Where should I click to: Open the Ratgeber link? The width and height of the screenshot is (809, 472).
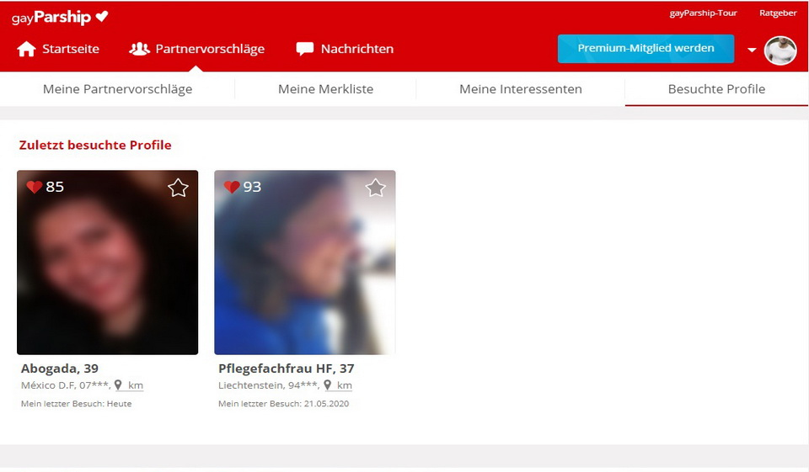coord(777,13)
